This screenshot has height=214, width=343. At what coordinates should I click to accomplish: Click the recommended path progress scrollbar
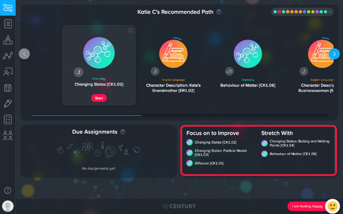pos(180,116)
